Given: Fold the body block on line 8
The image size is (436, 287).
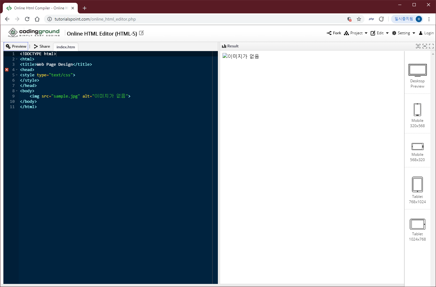Looking at the screenshot, I should click(17, 91).
